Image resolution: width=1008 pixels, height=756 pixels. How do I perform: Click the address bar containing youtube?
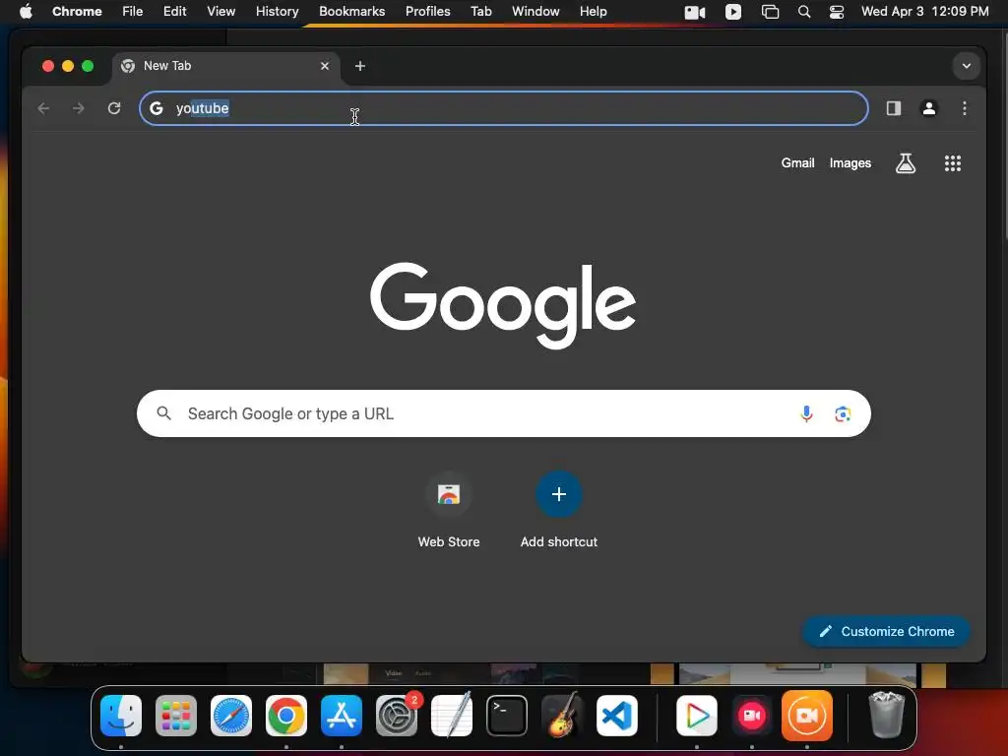tap(503, 108)
